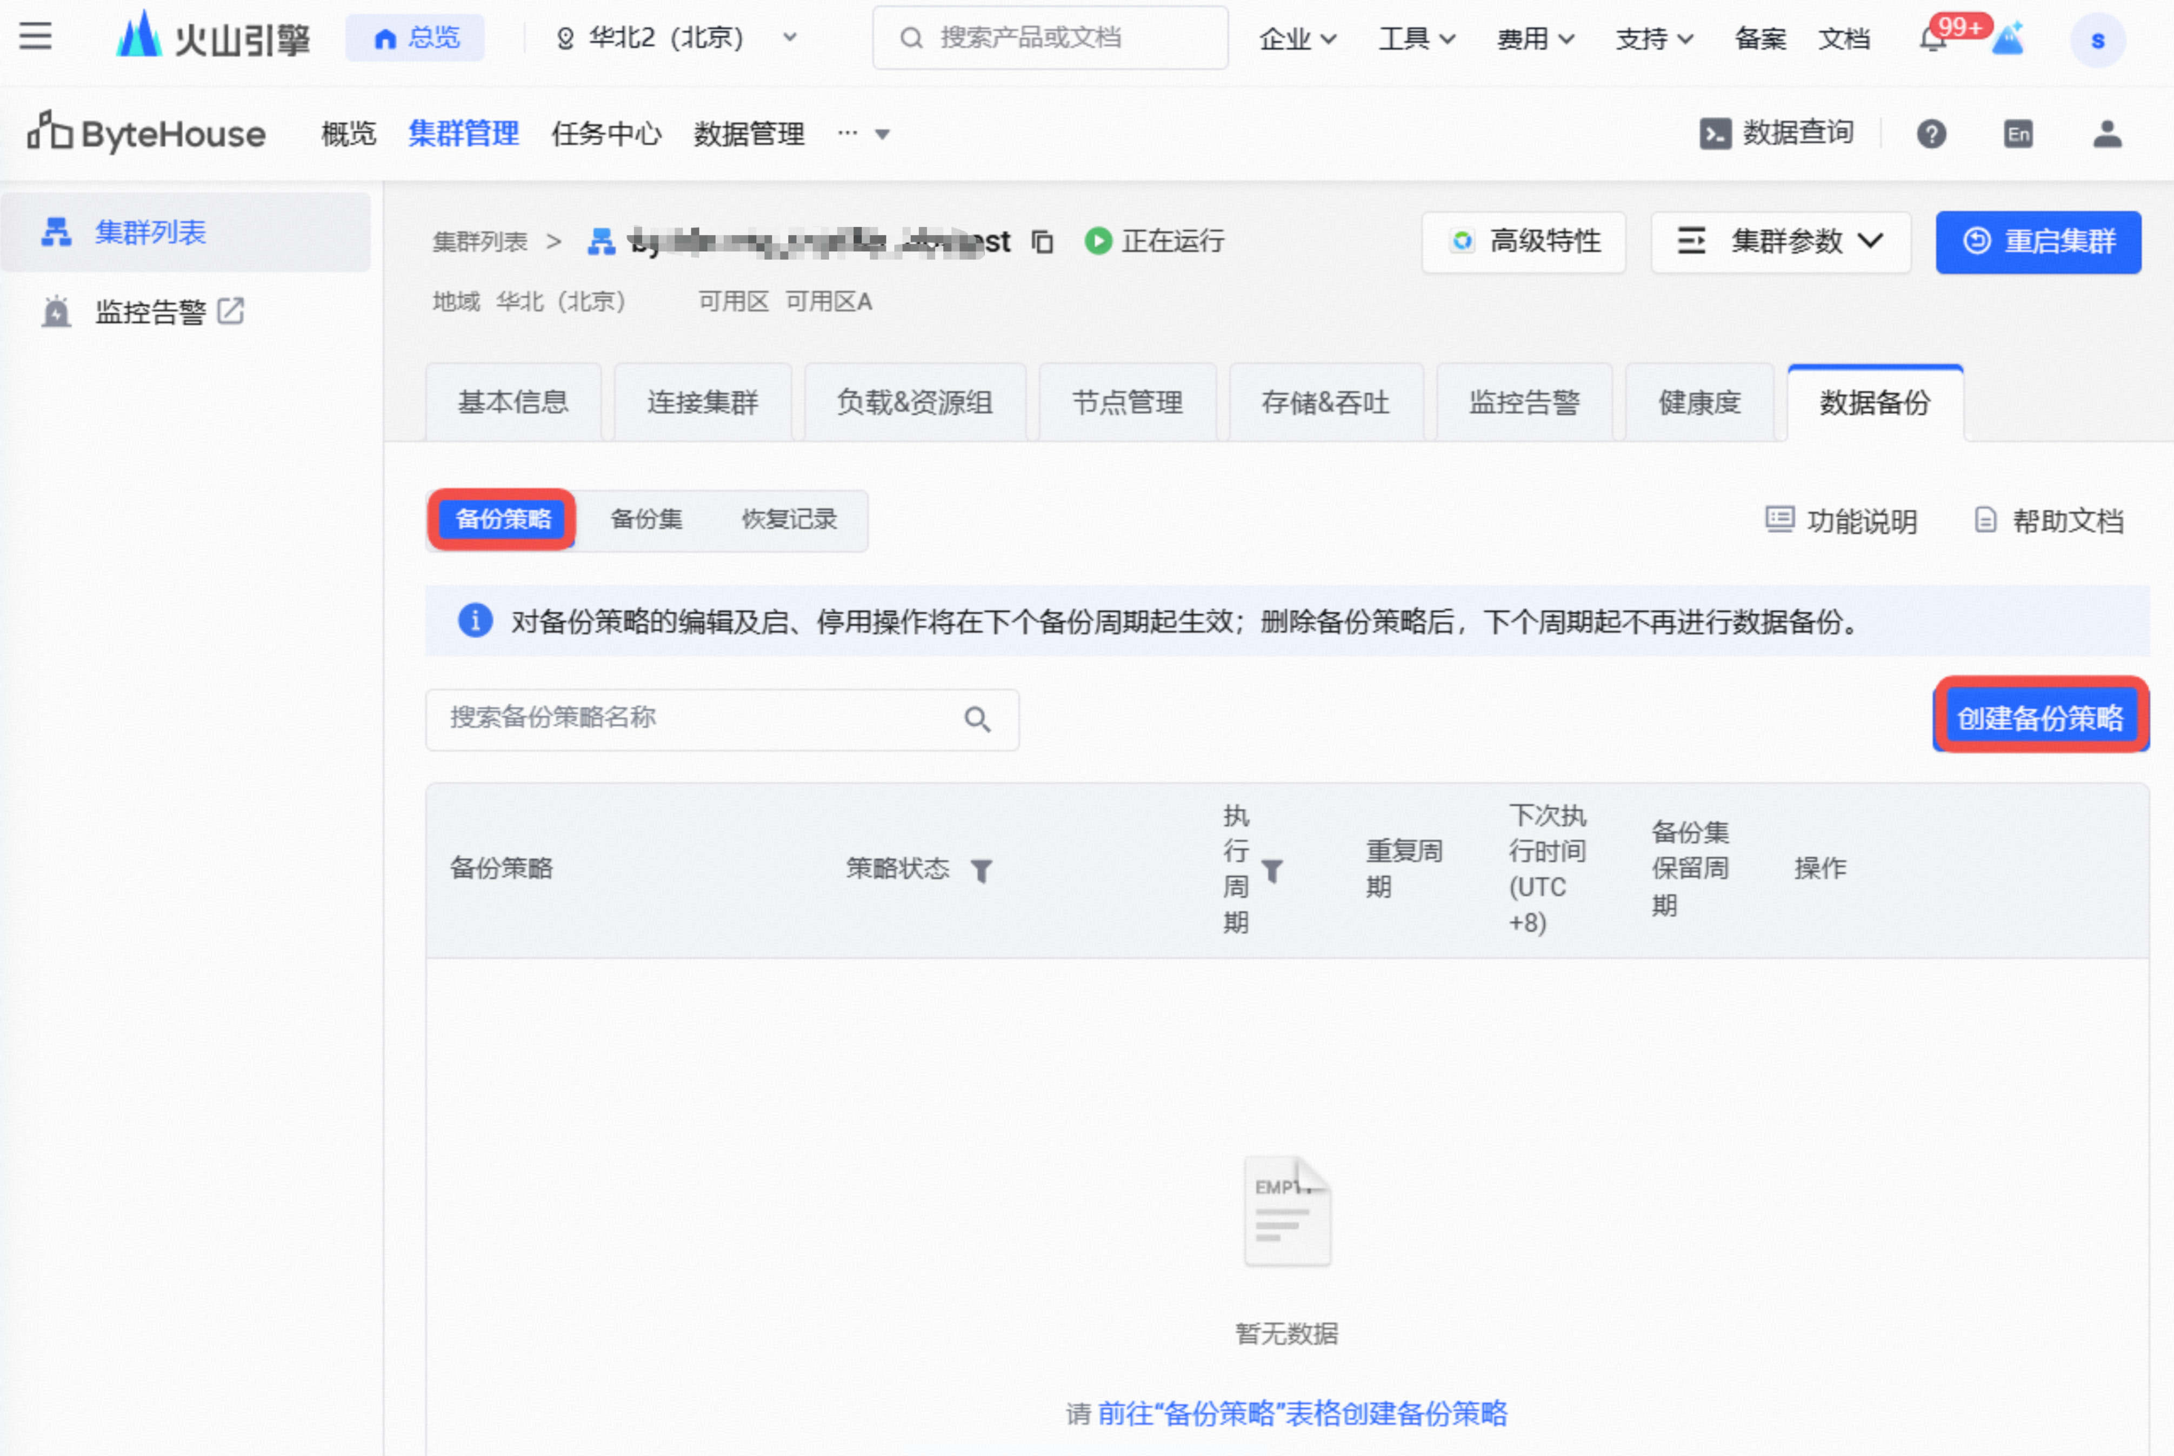Filter by 策略状态 funnel icon
2174x1456 pixels.
click(x=981, y=870)
